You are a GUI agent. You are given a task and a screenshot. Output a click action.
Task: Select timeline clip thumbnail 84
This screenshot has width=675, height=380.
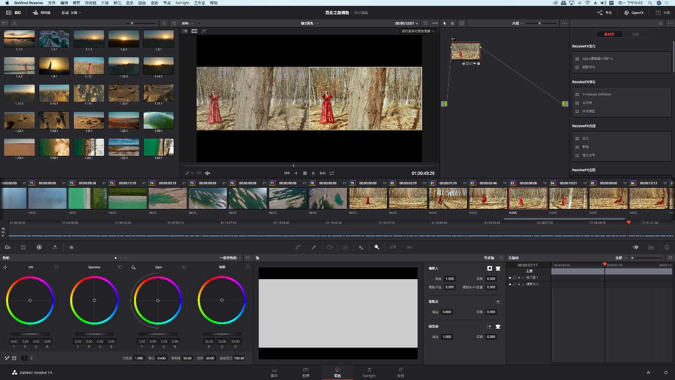(568, 198)
